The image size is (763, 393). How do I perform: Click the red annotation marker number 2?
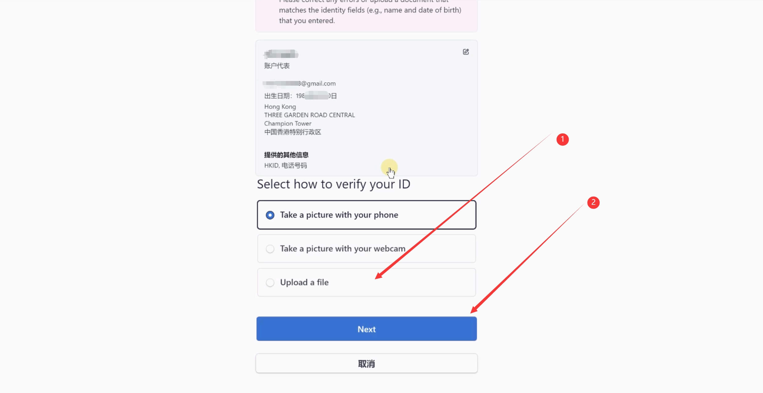[x=593, y=203]
